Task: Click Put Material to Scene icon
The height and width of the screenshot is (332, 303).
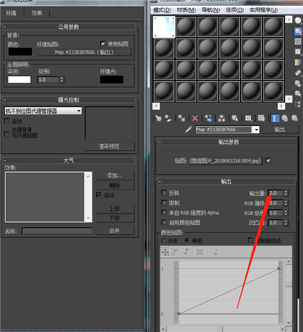Action: tap(168, 118)
